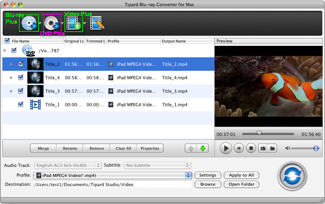The height and width of the screenshot is (204, 325).
Task: Open the Edit video pencil icon
Action: pos(97,23)
